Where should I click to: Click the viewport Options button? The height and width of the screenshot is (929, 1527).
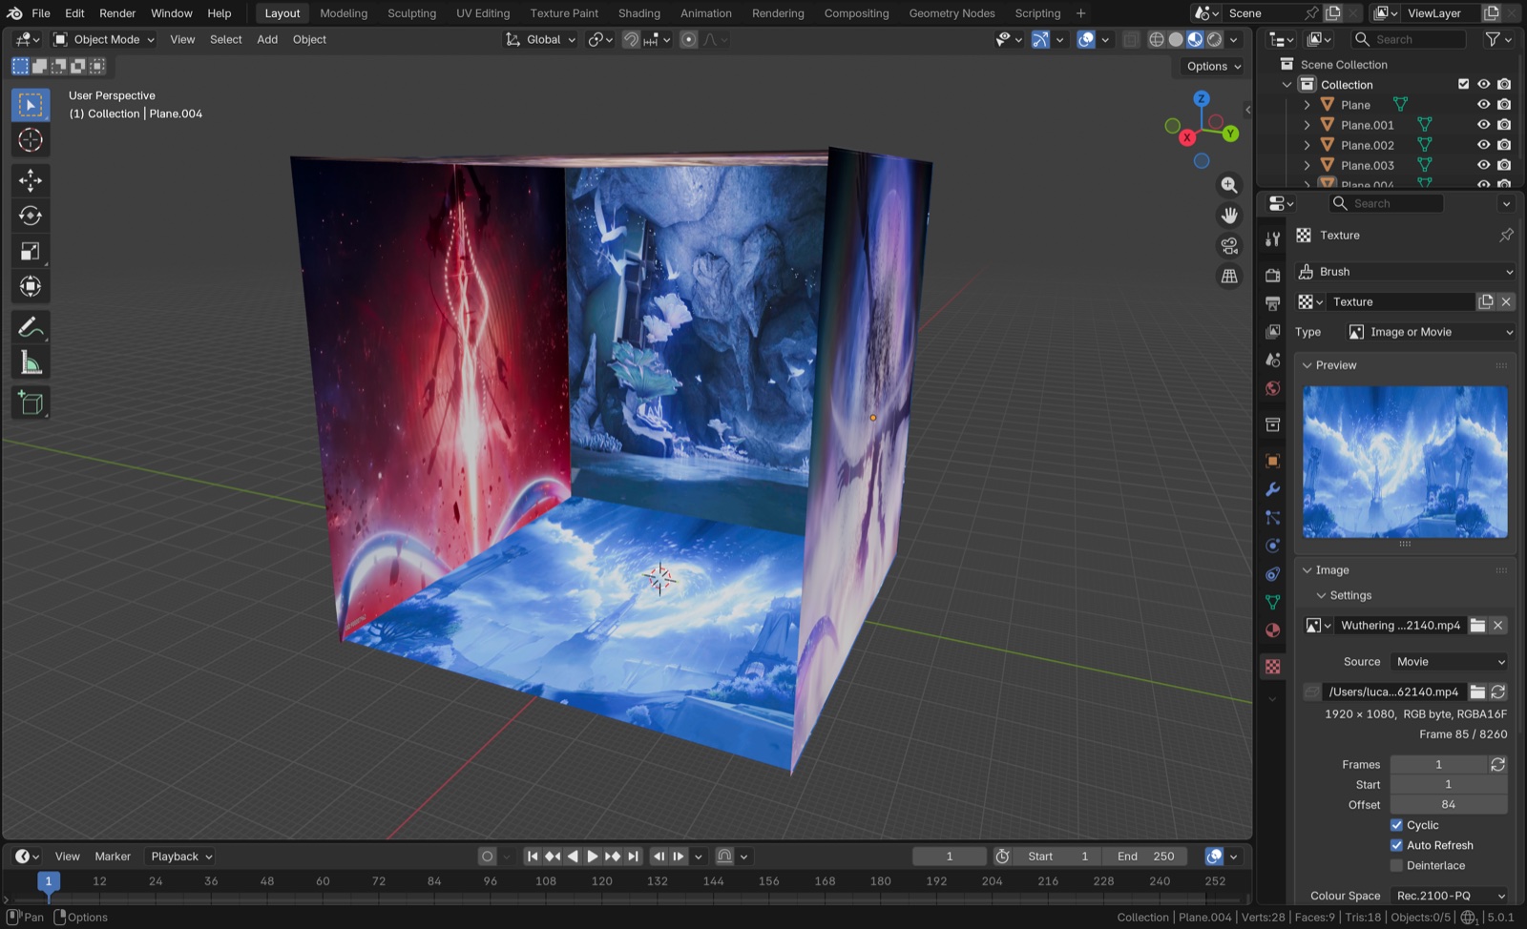pos(1213,66)
